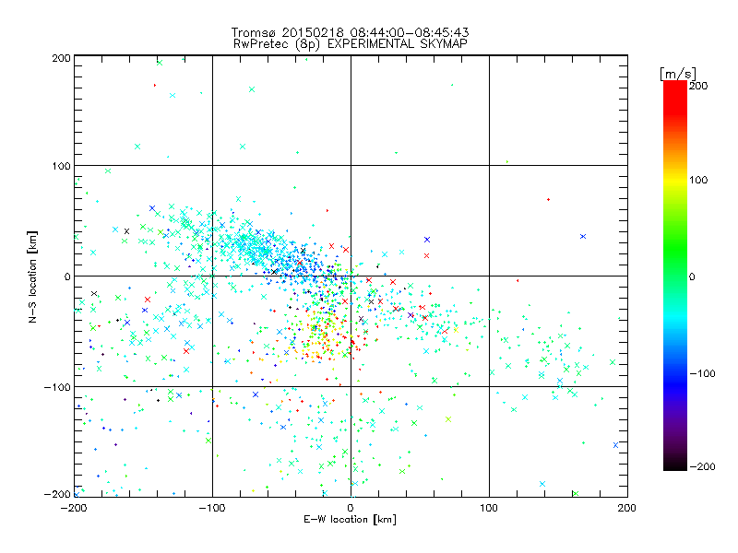Viewport: 738px width, 553px height.
Task: Click the y-axis tick label "-100" on left
Action: click(x=57, y=387)
